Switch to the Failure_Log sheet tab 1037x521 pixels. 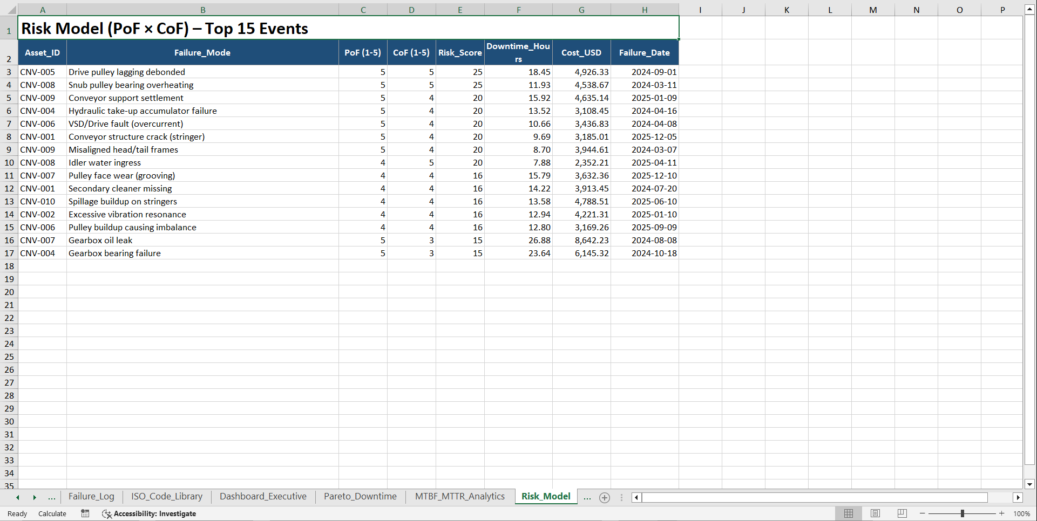pyautogui.click(x=91, y=496)
